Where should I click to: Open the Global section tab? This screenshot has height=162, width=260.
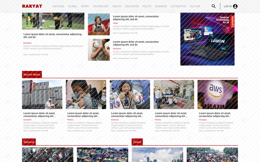(137, 142)
